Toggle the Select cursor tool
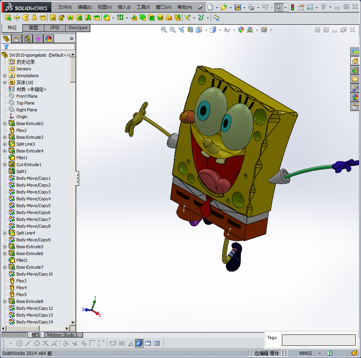The image size is (361, 358). (278, 7)
